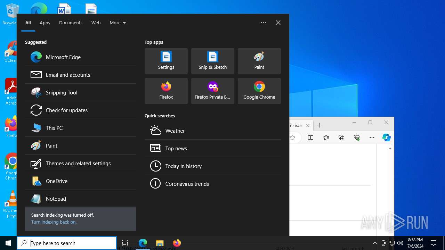Open network status in system tray

point(392,243)
